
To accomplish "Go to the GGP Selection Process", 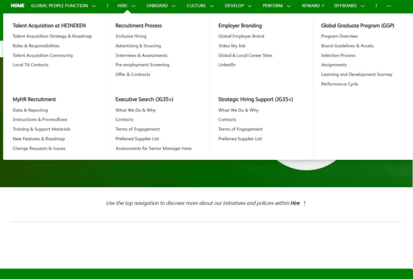I will [x=338, y=56].
